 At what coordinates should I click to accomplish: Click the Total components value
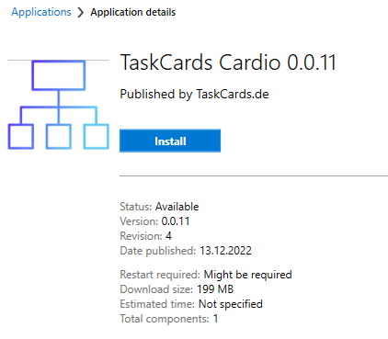[216, 319]
